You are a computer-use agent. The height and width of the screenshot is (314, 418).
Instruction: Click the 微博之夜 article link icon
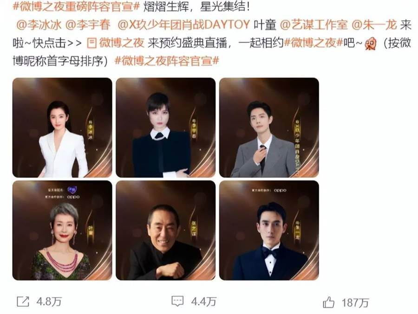pos(91,43)
